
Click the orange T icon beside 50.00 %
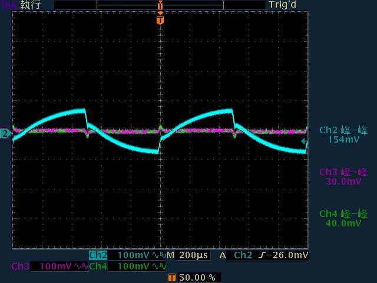click(x=171, y=277)
